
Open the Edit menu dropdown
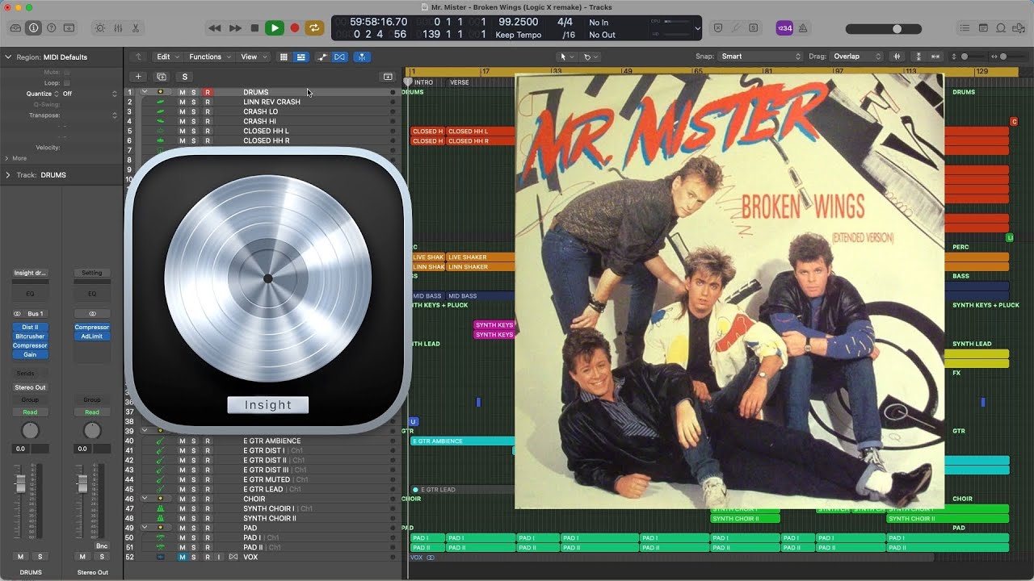click(x=167, y=56)
